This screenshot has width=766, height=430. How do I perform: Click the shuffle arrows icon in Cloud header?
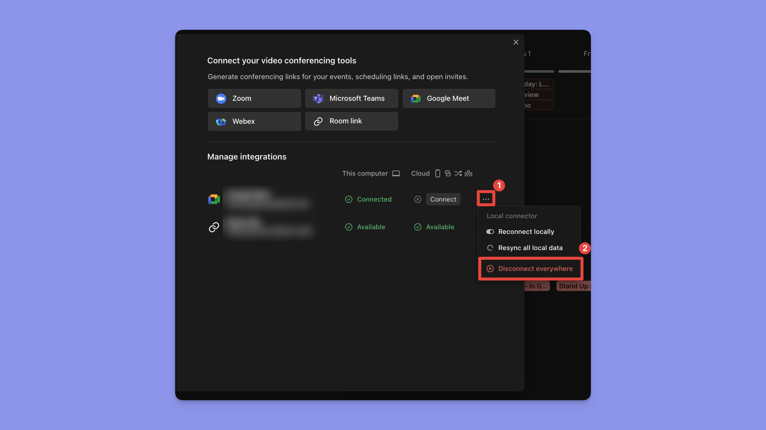click(458, 174)
